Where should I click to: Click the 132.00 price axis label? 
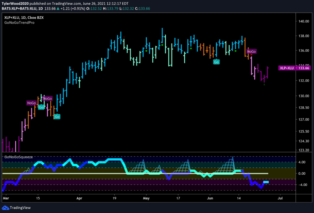pyautogui.click(x=304, y=81)
